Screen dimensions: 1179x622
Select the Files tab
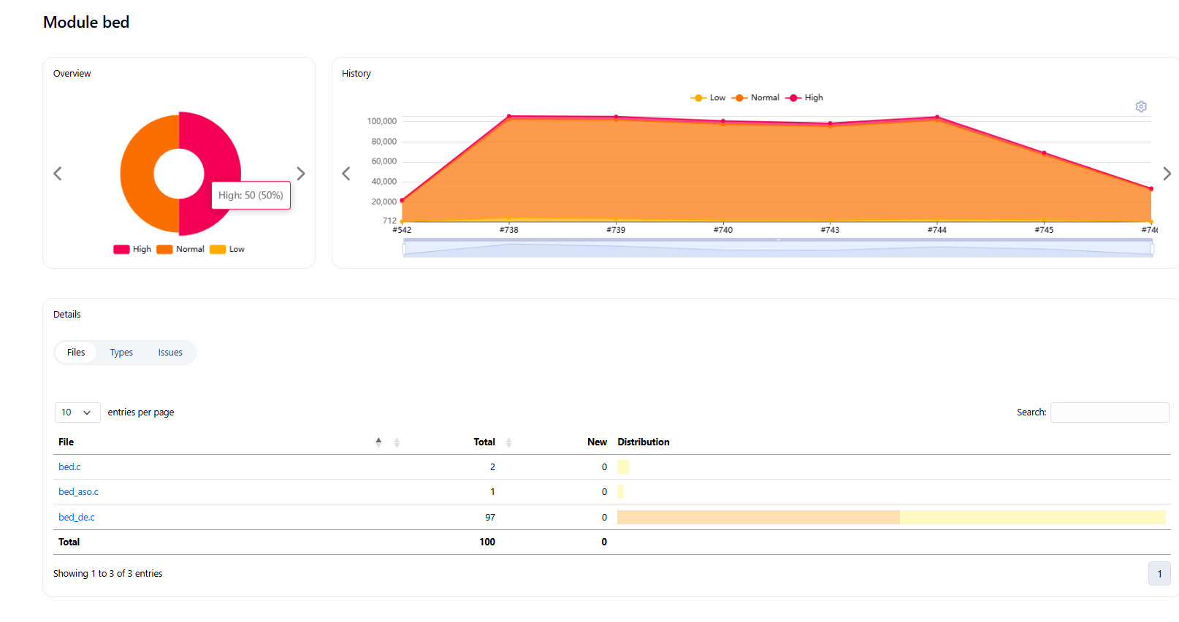[76, 353]
